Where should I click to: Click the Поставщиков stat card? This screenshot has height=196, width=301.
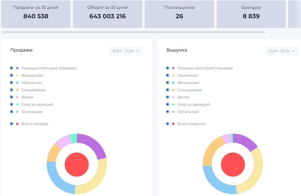[x=179, y=14]
